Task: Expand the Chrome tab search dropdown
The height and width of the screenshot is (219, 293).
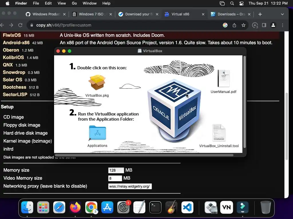Action: [x=282, y=14]
